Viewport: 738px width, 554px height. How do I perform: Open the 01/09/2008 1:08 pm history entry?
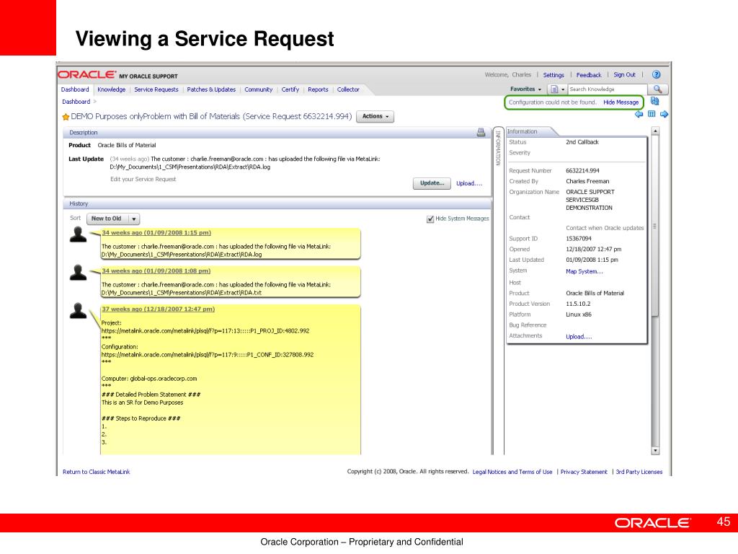pyautogui.click(x=156, y=271)
